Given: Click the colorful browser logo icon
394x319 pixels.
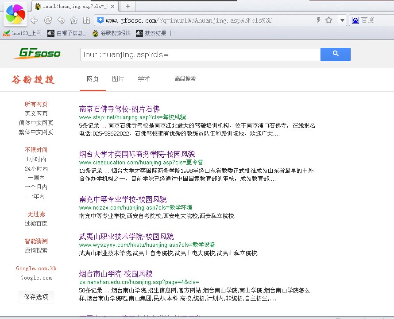Looking at the screenshot, I should (x=15, y=15).
